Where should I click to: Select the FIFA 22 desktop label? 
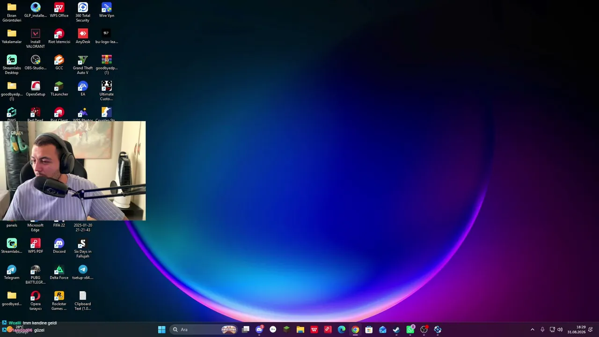pos(59,225)
